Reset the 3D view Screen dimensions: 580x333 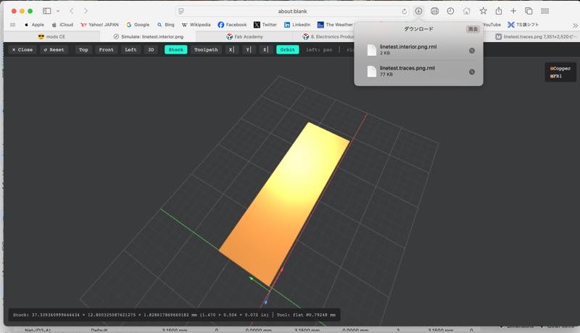pos(54,49)
